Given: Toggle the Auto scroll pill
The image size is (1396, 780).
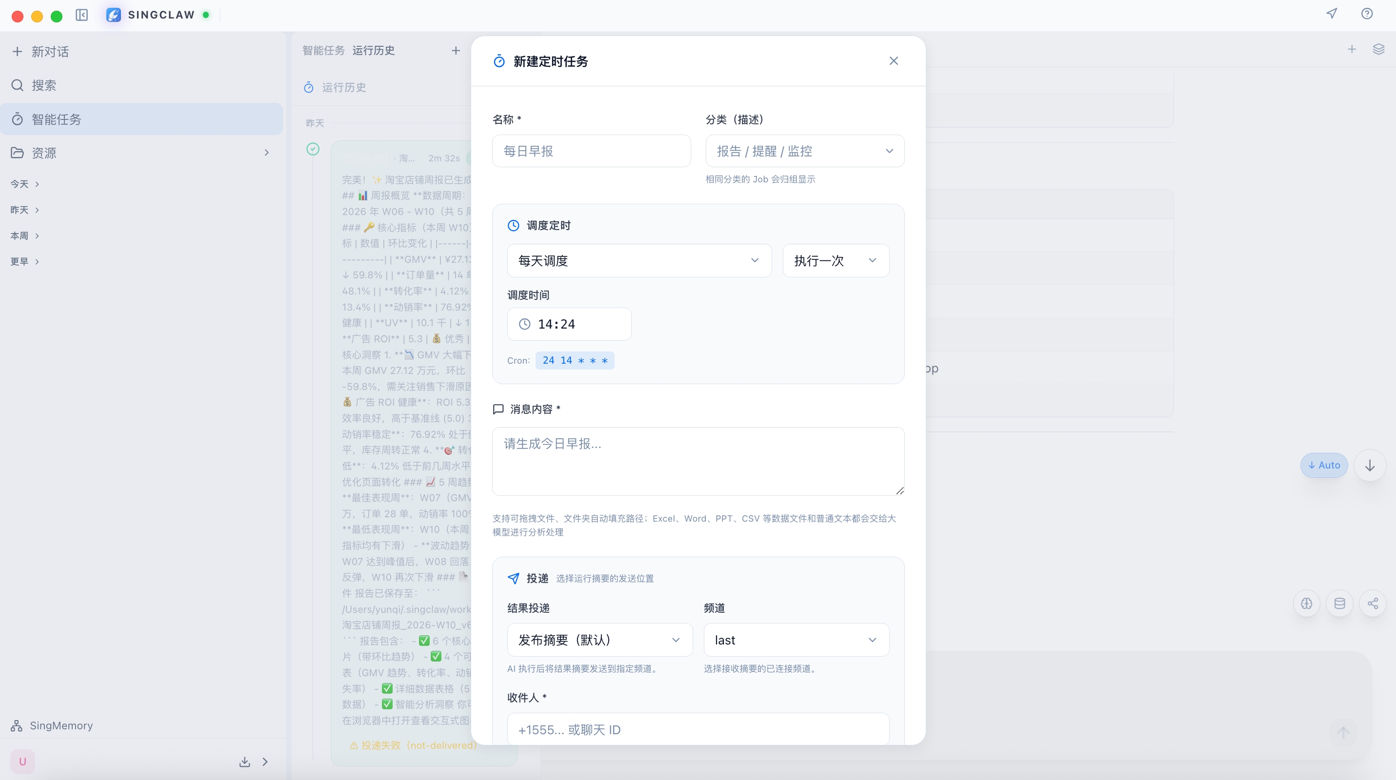Looking at the screenshot, I should [1324, 465].
